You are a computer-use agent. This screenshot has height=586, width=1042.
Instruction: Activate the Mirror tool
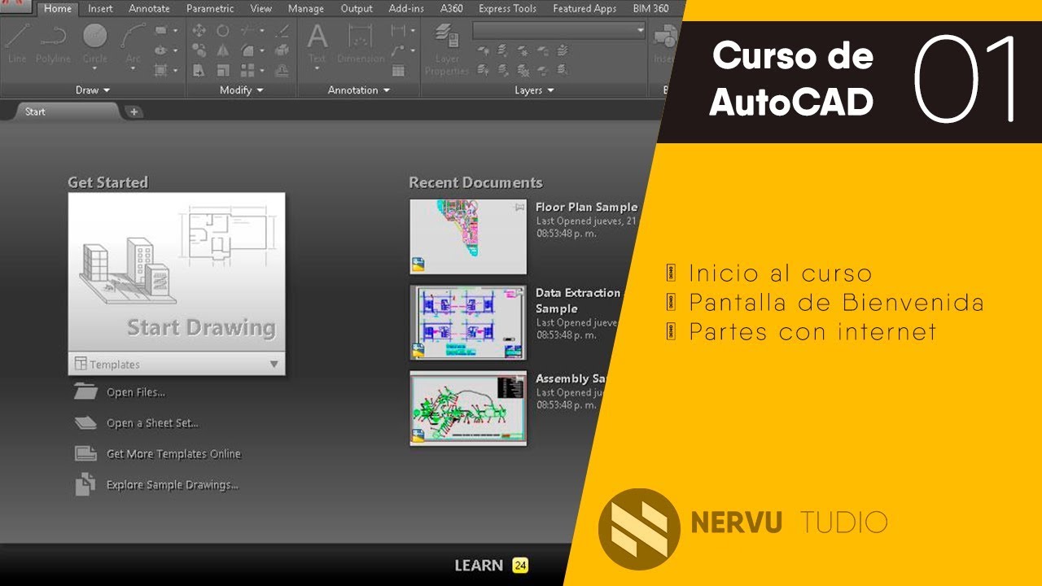click(x=223, y=50)
